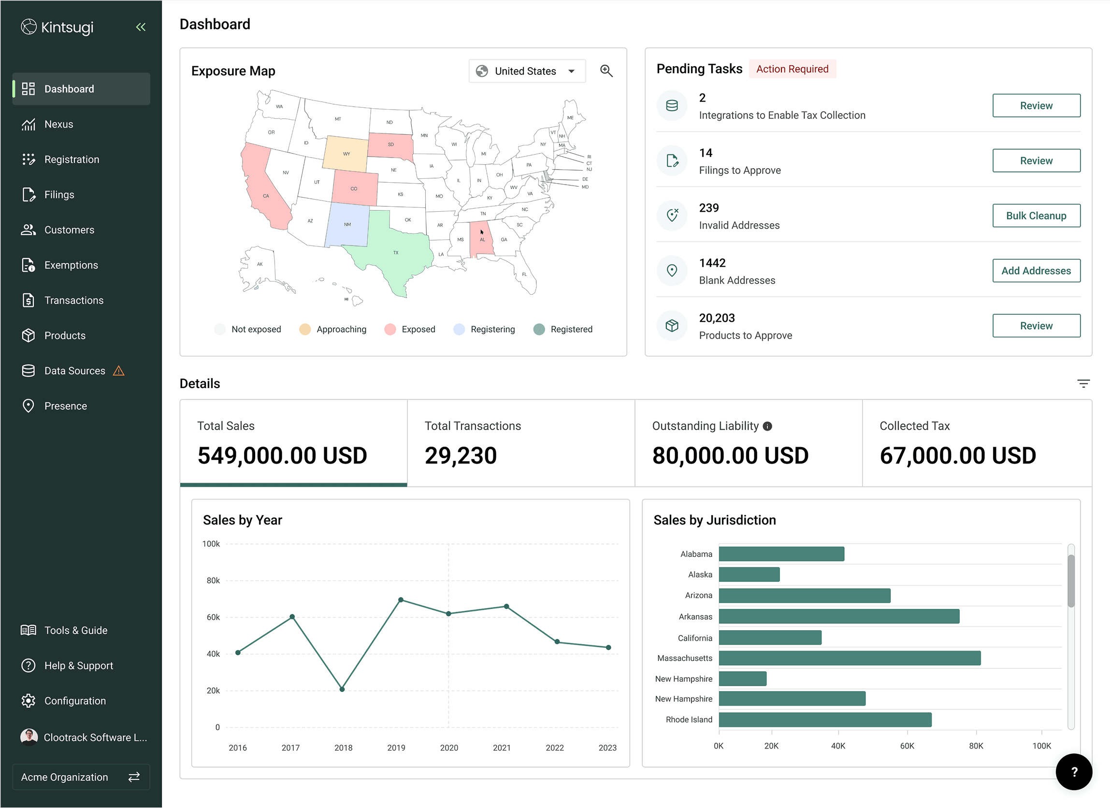Select the Registration icon in the sidebar
This screenshot has height=808, width=1110.
pos(29,159)
